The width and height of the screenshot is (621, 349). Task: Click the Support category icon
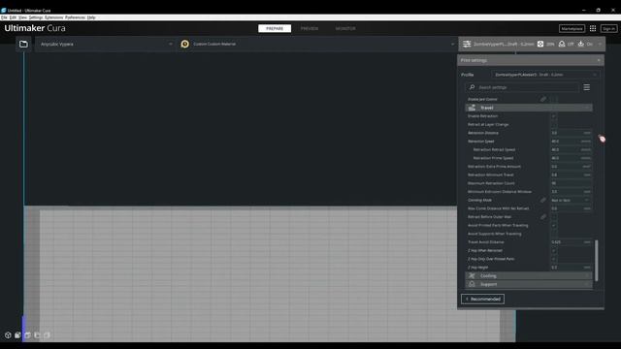pos(472,284)
